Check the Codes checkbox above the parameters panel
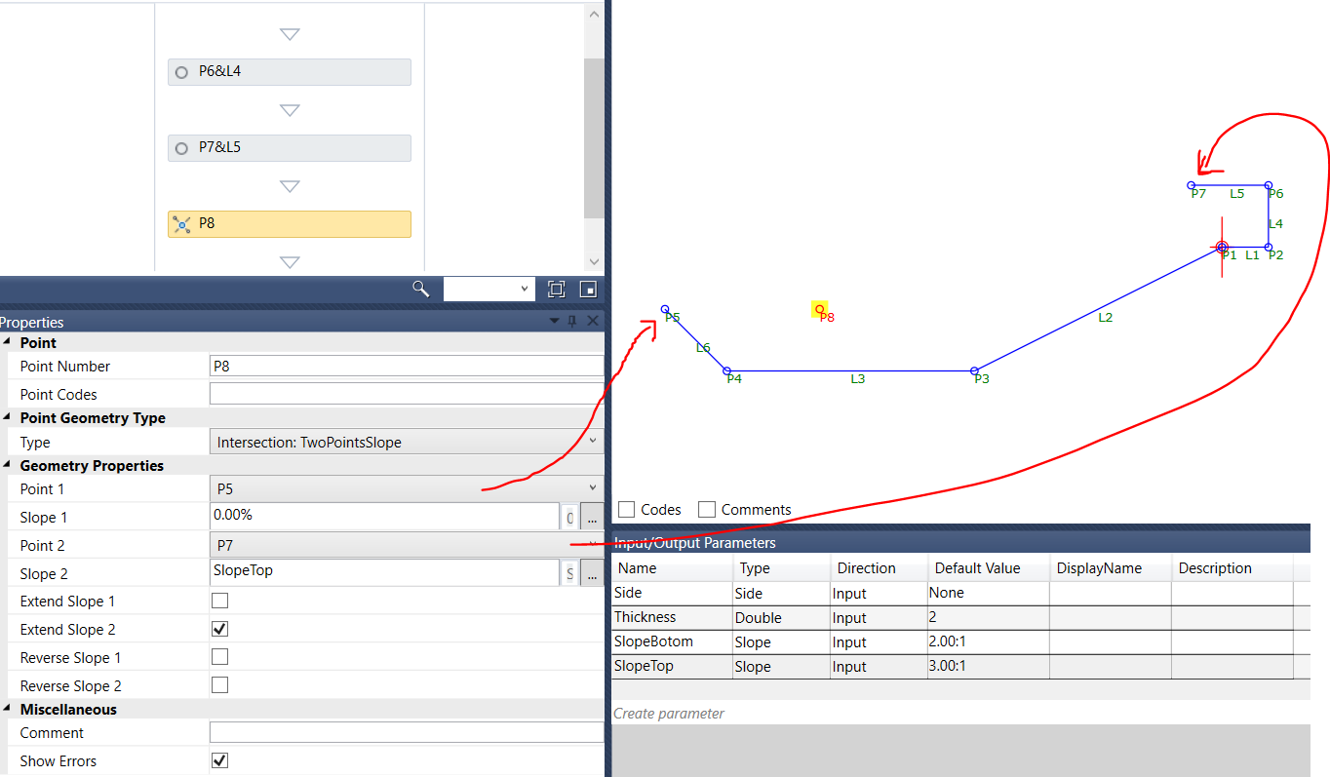This screenshot has height=777, width=1330. 625,509
